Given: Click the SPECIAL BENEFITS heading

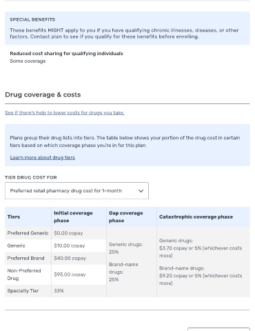Looking at the screenshot, I should tap(32, 19).
